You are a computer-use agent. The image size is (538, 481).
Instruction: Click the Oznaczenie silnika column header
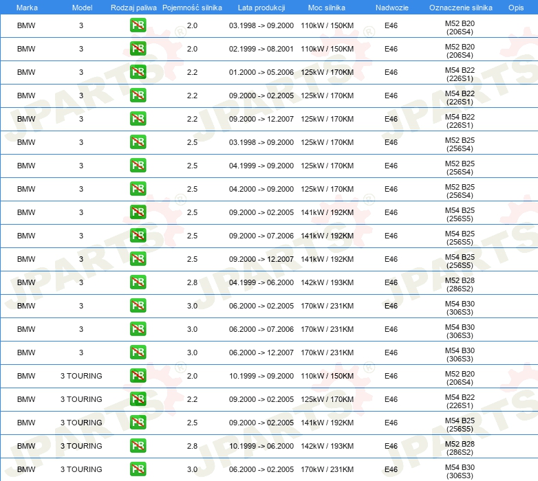461,8
